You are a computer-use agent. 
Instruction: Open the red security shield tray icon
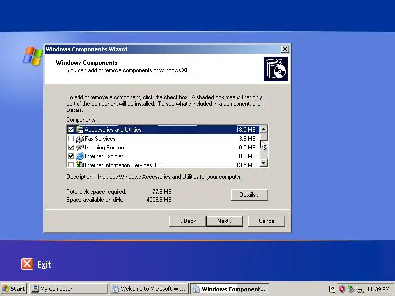click(x=342, y=289)
